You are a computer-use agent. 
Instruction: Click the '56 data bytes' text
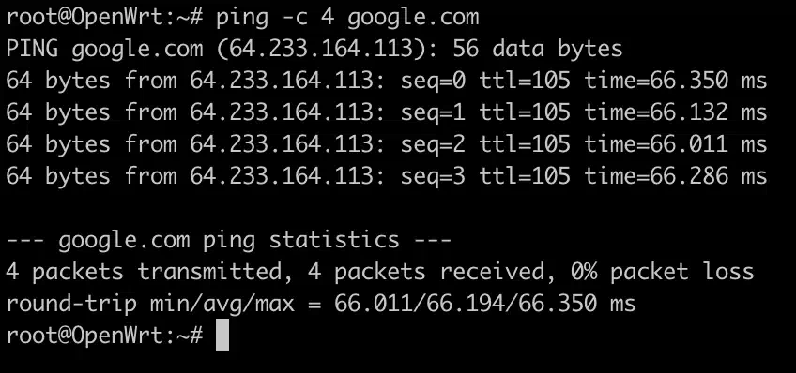pos(538,49)
